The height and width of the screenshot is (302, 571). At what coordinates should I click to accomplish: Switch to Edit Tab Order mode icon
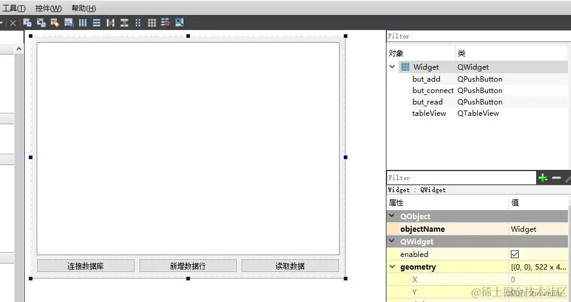pyautogui.click(x=69, y=23)
